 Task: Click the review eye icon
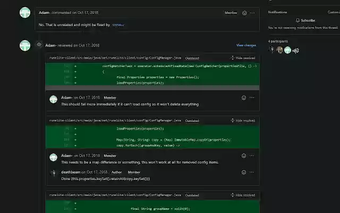click(39, 45)
